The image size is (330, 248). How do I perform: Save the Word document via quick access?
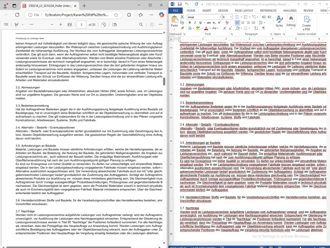pos(180,4)
